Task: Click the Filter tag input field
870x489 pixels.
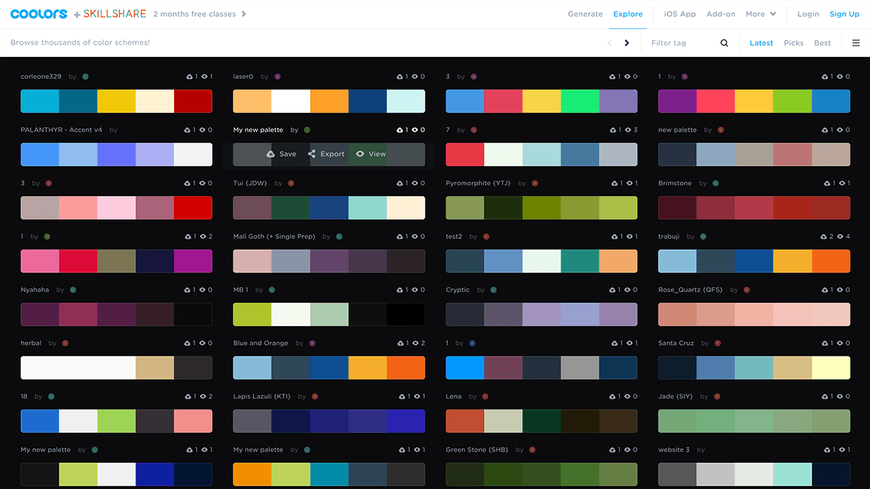Action: pos(680,43)
